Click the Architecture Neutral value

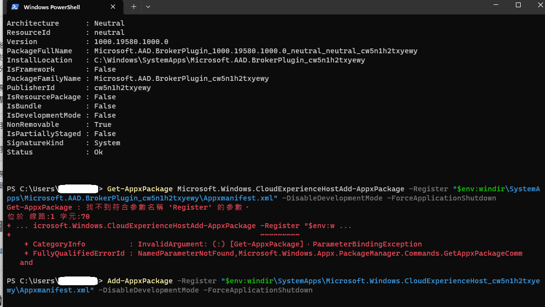(x=109, y=23)
